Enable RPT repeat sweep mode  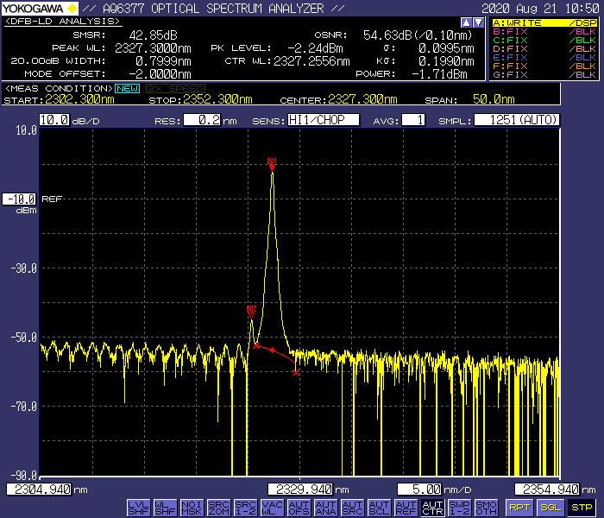pos(519,508)
